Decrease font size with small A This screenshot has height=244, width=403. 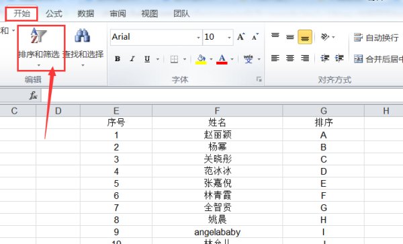pos(255,37)
